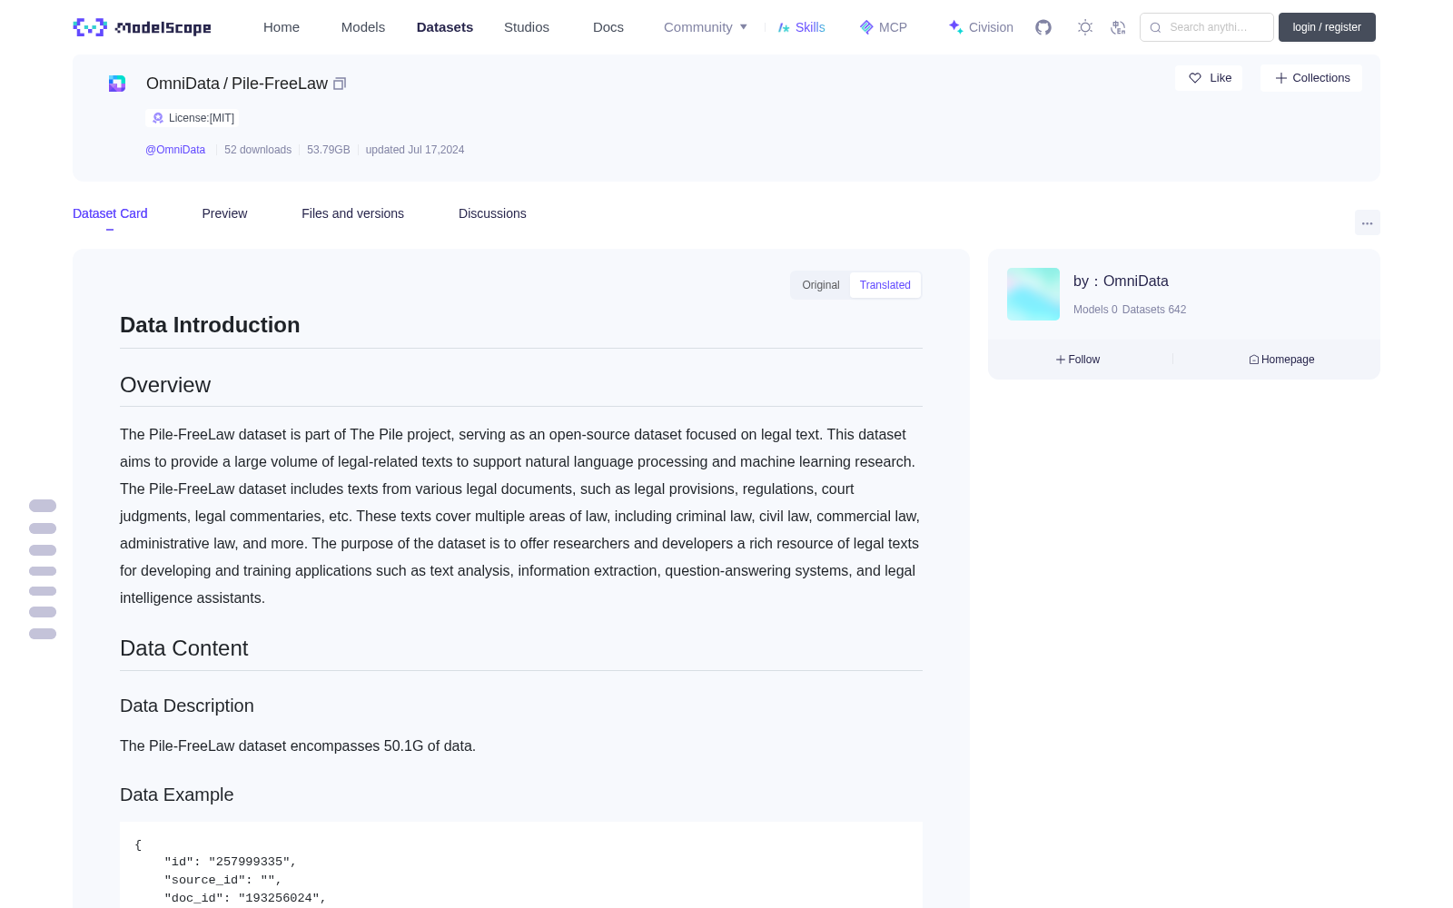The width and height of the screenshot is (1453, 908).
Task: Copy dataset name Pile-FreeLaw icon
Action: click(x=340, y=84)
